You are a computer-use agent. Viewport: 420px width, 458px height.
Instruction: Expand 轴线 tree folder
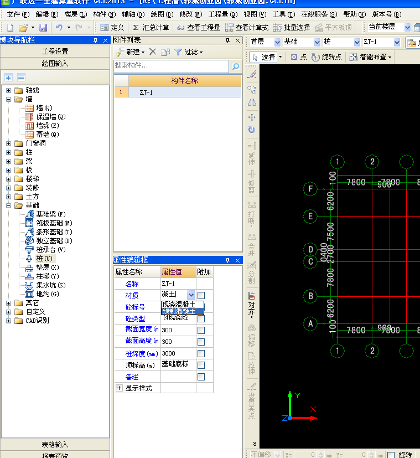click(x=8, y=90)
